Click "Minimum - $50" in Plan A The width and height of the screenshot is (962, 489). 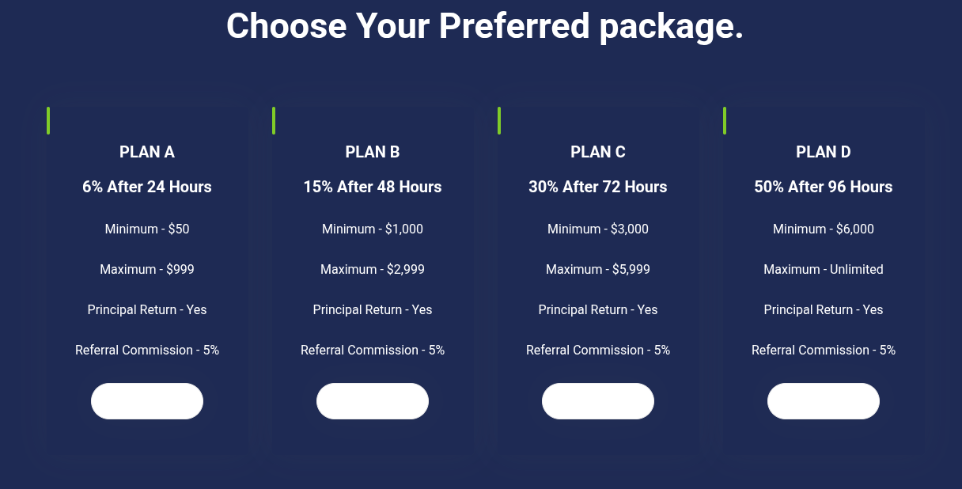point(147,229)
